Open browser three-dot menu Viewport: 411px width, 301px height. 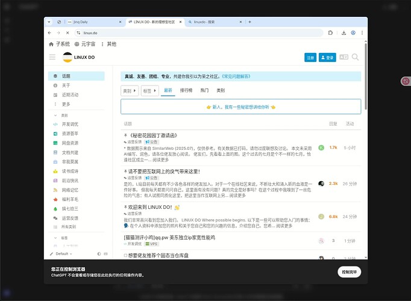(x=362, y=33)
